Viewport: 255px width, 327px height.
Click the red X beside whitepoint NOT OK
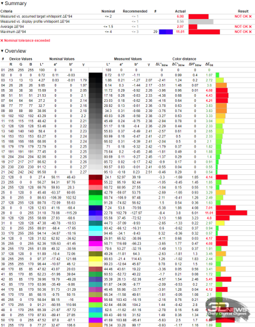click(250, 17)
